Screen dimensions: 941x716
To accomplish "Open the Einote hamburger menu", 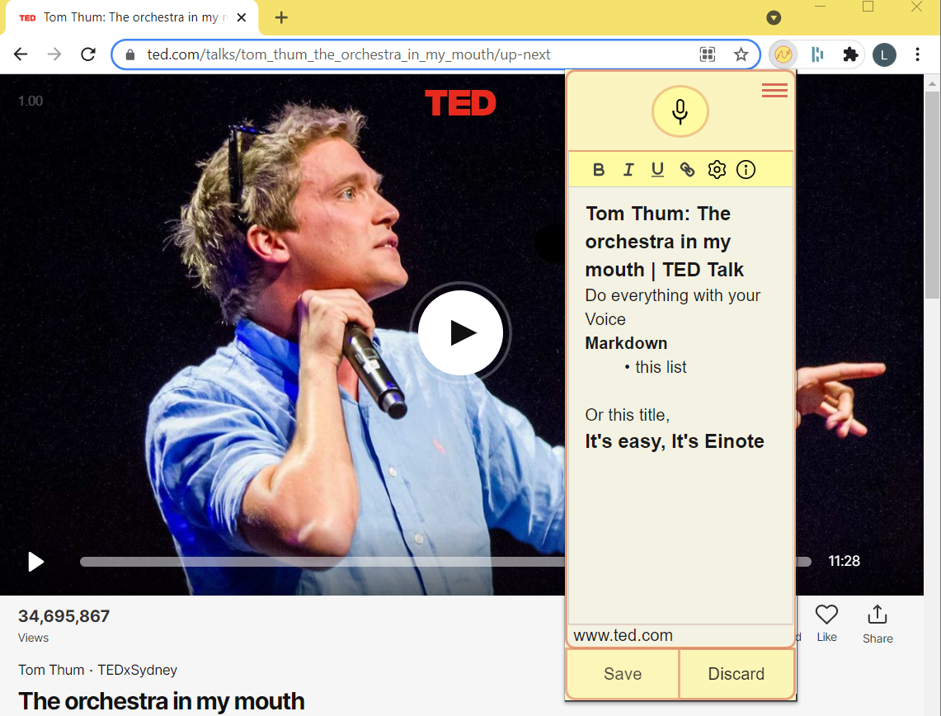I will (774, 91).
